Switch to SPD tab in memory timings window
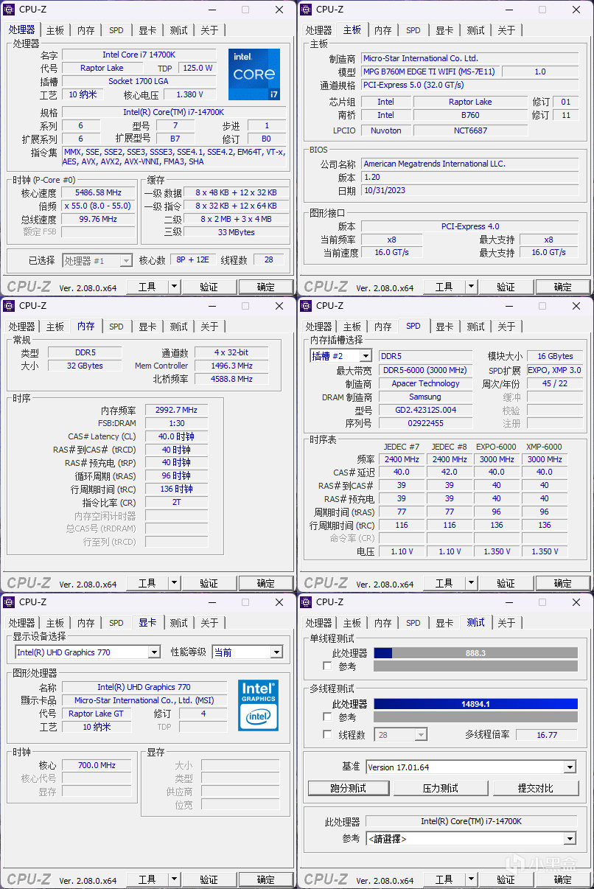 point(116,327)
